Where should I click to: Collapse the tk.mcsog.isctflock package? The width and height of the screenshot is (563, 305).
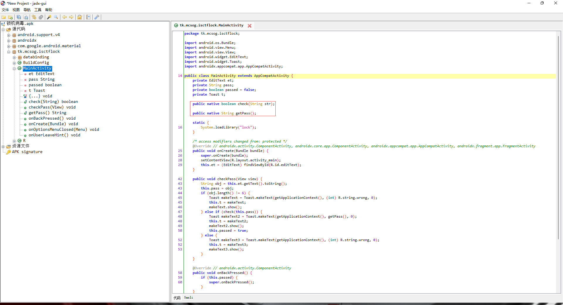9,52
